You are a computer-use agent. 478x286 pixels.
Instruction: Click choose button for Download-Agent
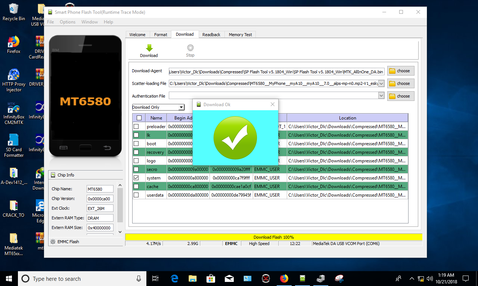point(401,71)
